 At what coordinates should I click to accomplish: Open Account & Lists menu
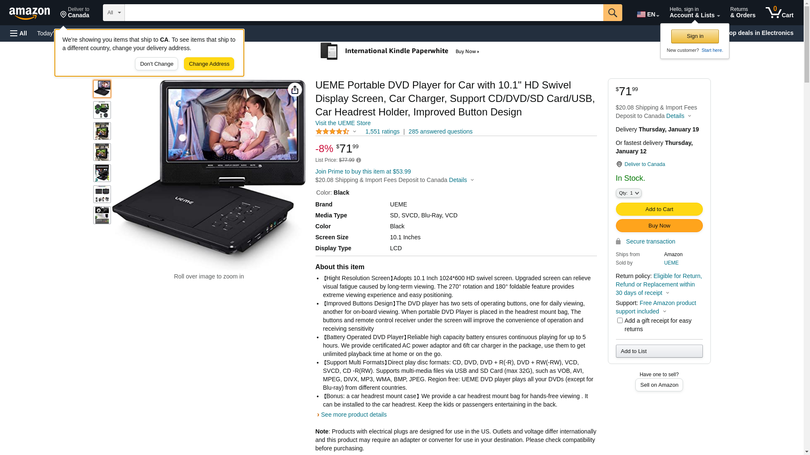point(694,13)
